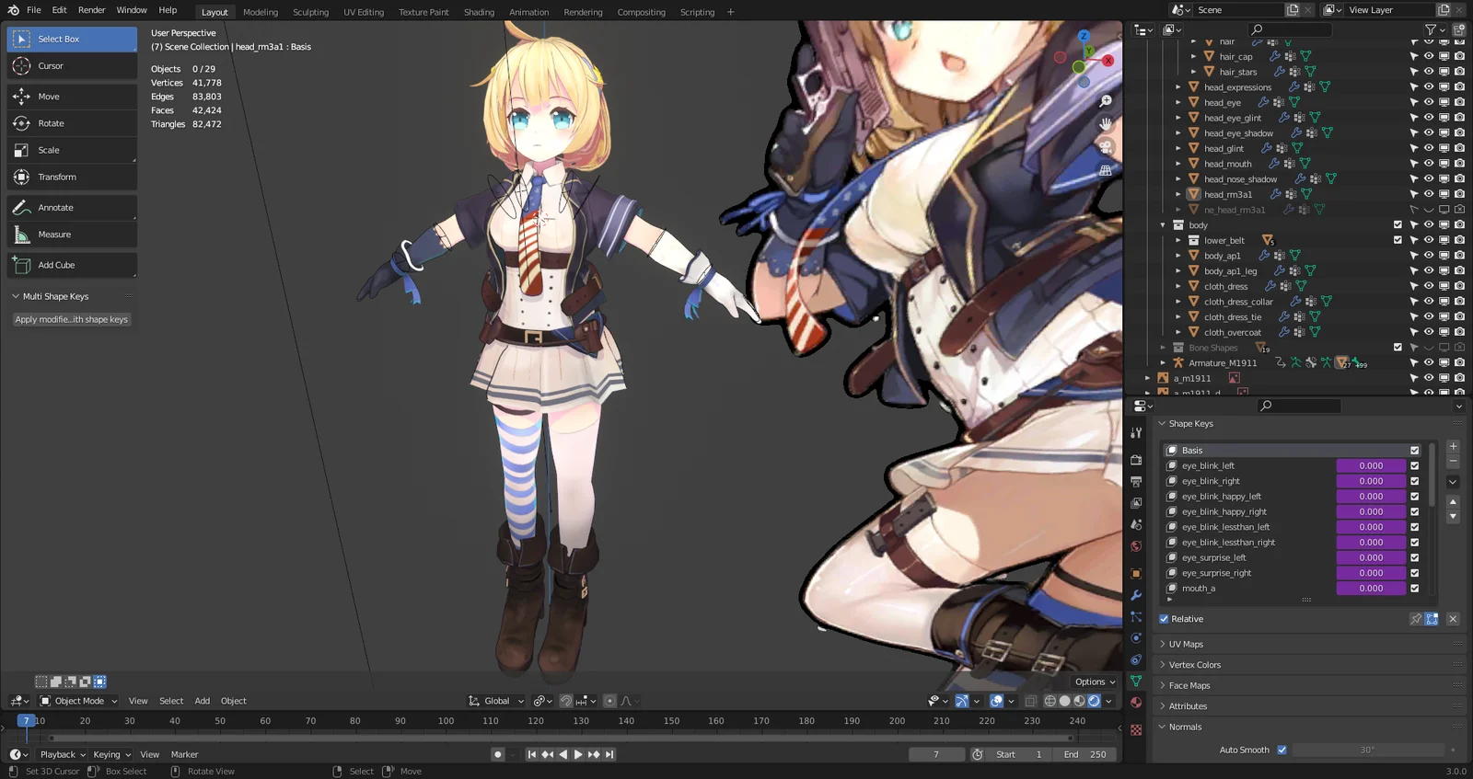Collapse the body collection in outliner
This screenshot has height=779, width=1473.
(1163, 225)
